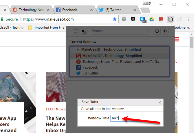This screenshot has width=194, height=133.
Task: Open the dropdown arrow button next to Search
Action: 157,31
